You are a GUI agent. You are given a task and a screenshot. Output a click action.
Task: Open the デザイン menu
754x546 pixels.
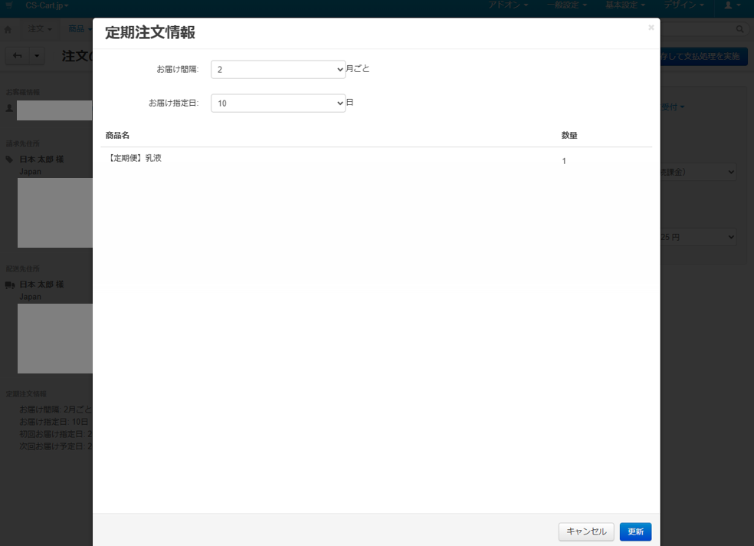pyautogui.click(x=684, y=5)
